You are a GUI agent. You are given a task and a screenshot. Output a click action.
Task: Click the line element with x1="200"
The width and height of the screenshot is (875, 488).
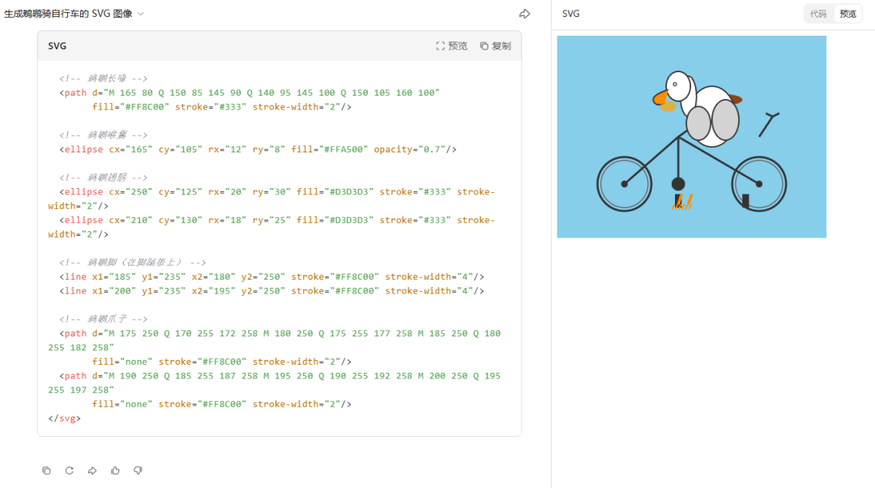tap(271, 291)
